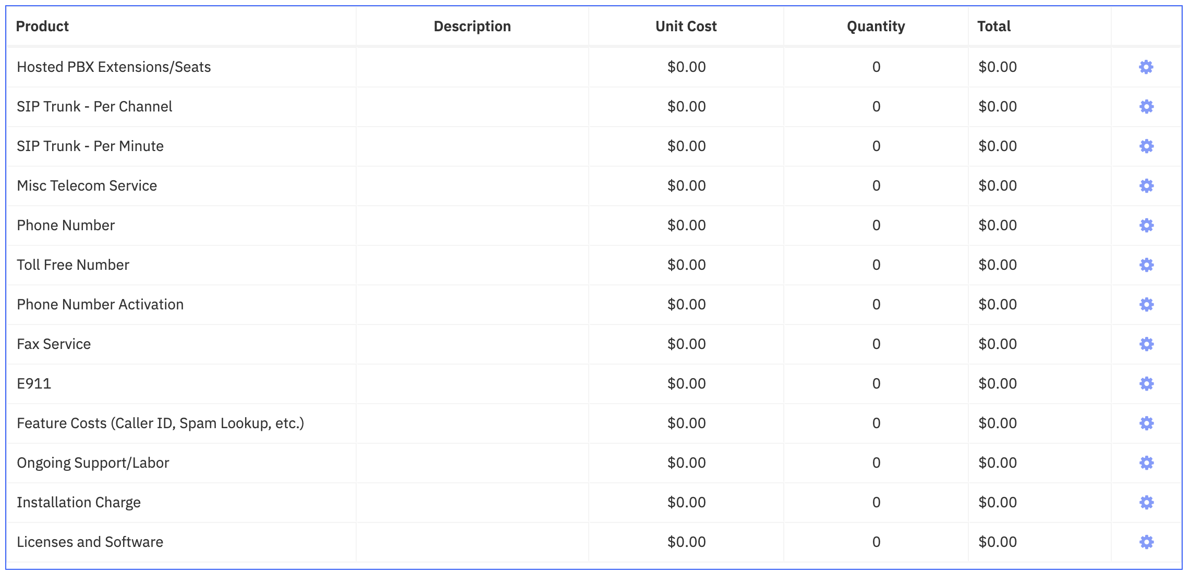Select the Hosted PBX Extensions/Seats product name
Viewport: 1190px width, 574px height.
point(114,67)
